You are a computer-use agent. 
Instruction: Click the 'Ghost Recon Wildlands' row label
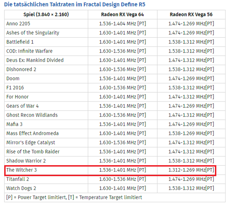click(x=32, y=115)
